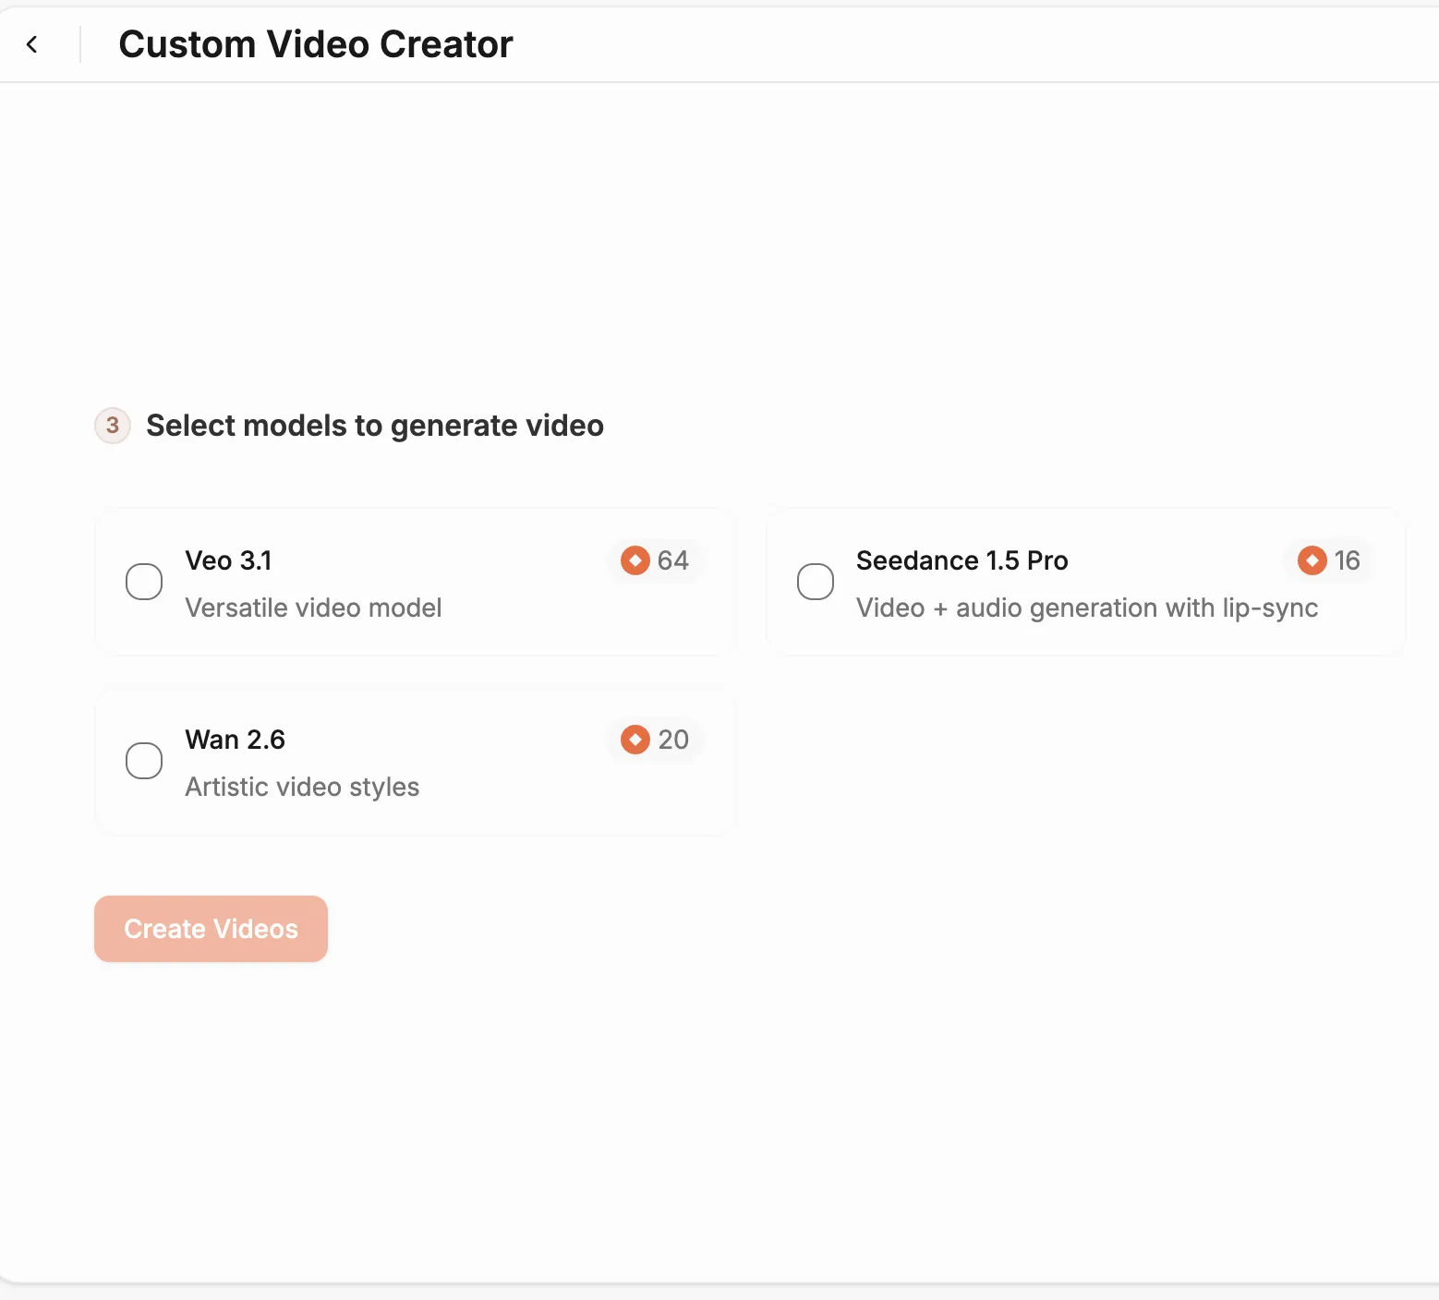Go back using the left chevron arrow
1439x1300 pixels.
pyautogui.click(x=32, y=44)
